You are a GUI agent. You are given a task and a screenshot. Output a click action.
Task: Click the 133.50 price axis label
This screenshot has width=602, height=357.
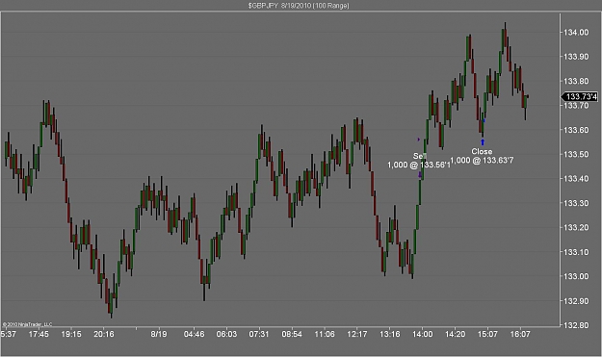point(575,155)
